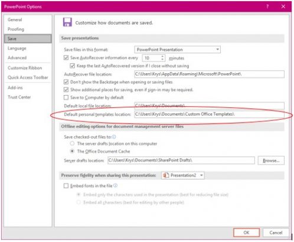Click the Cancel button
This screenshot has width=294, height=242.
[276, 233]
